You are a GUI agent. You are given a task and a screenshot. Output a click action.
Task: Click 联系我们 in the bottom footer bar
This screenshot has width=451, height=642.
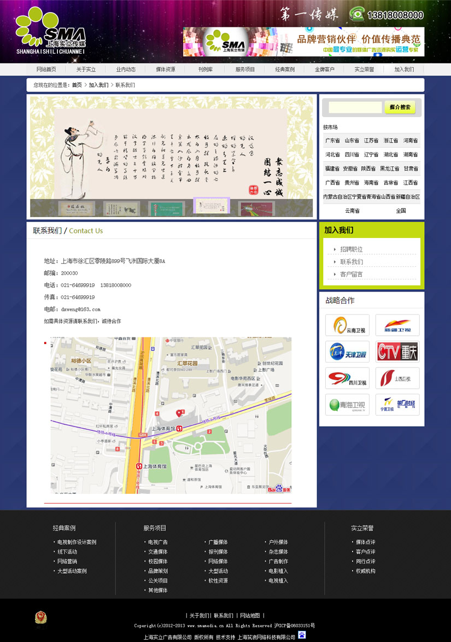pos(224,615)
